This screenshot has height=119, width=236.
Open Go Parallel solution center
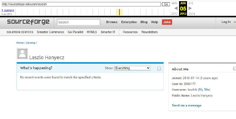coord(76,32)
